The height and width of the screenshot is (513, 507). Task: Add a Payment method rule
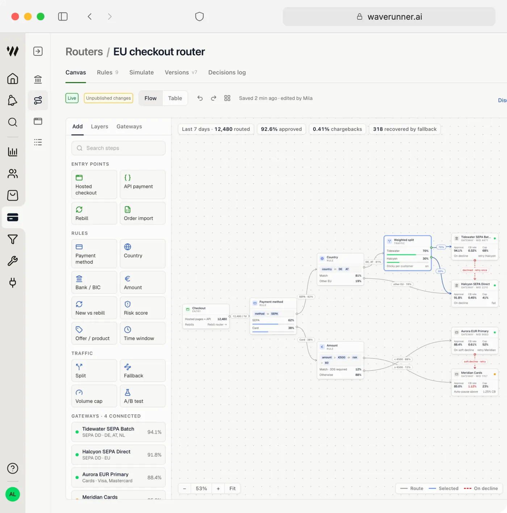pos(94,254)
